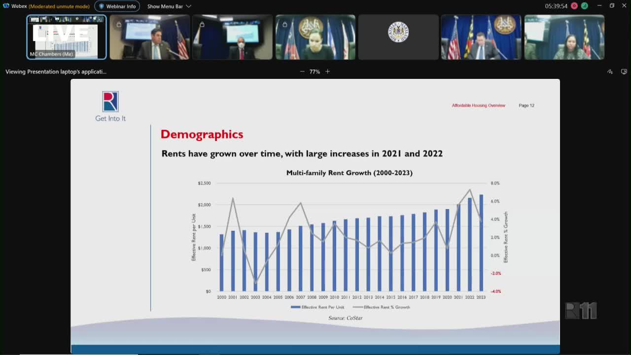Click the red recording indicator icon
Image resolution: width=631 pixels, height=355 pixels.
[574, 6]
